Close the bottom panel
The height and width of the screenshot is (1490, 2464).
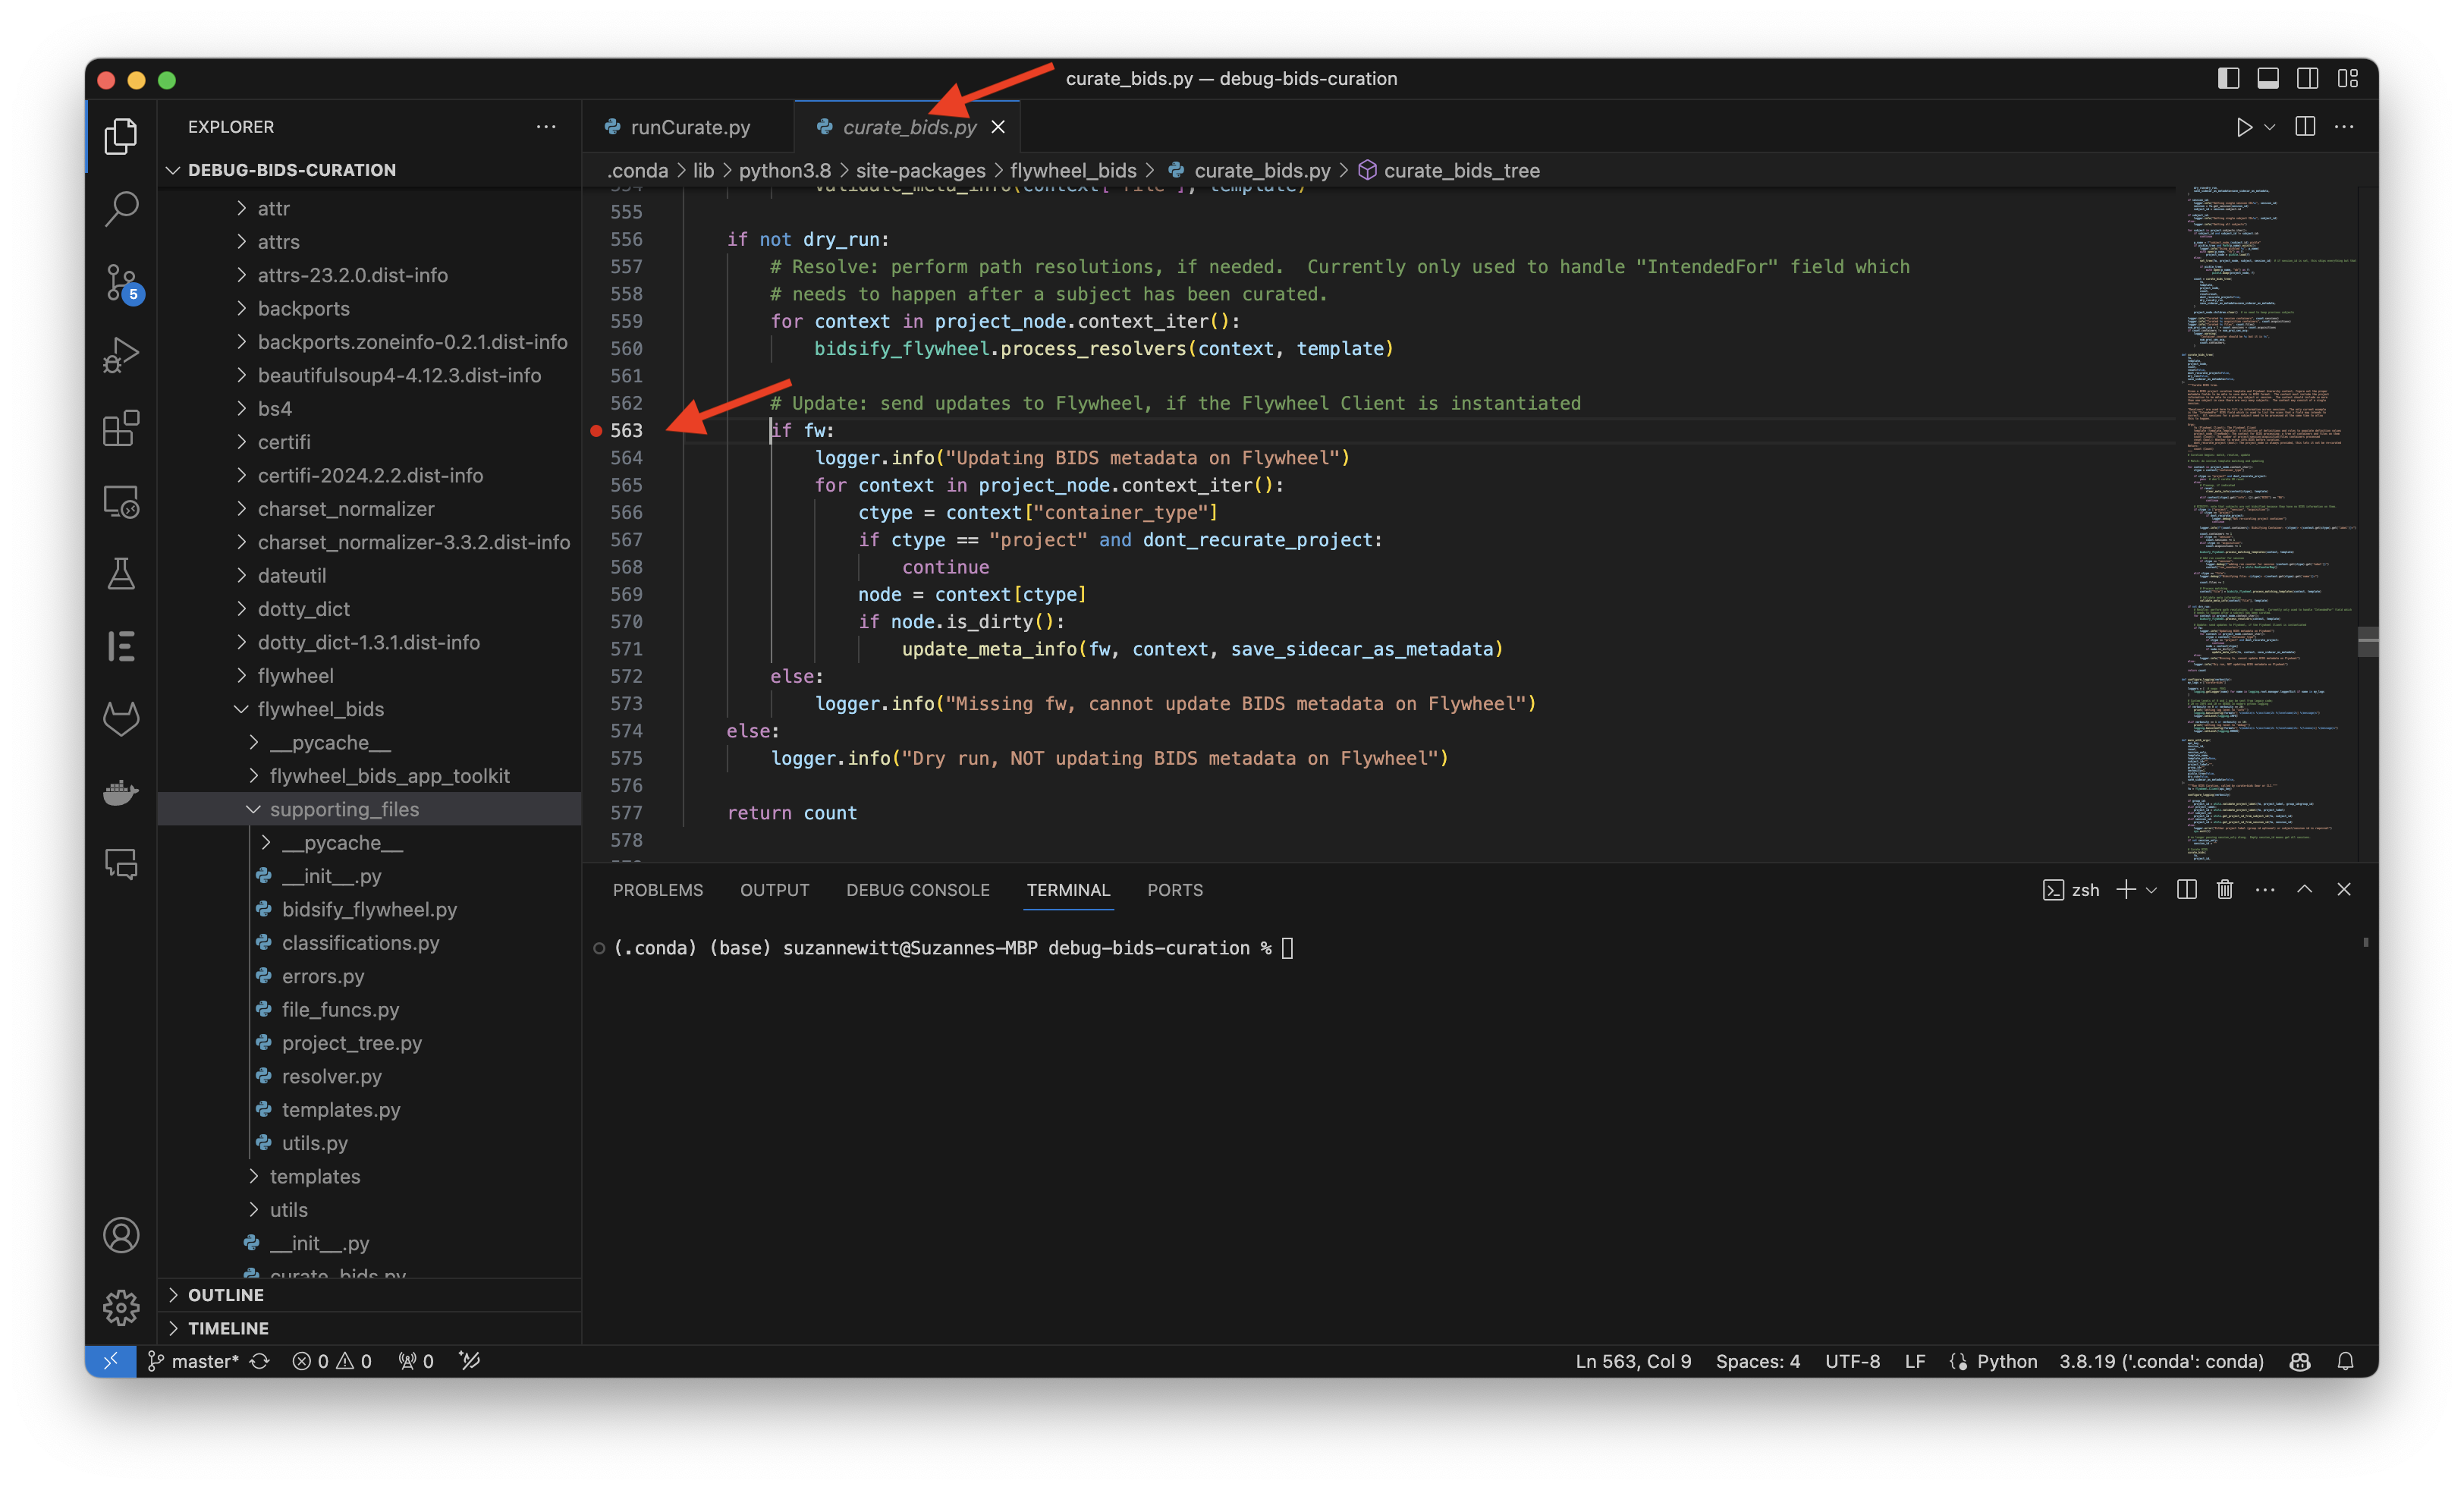pos(2344,889)
